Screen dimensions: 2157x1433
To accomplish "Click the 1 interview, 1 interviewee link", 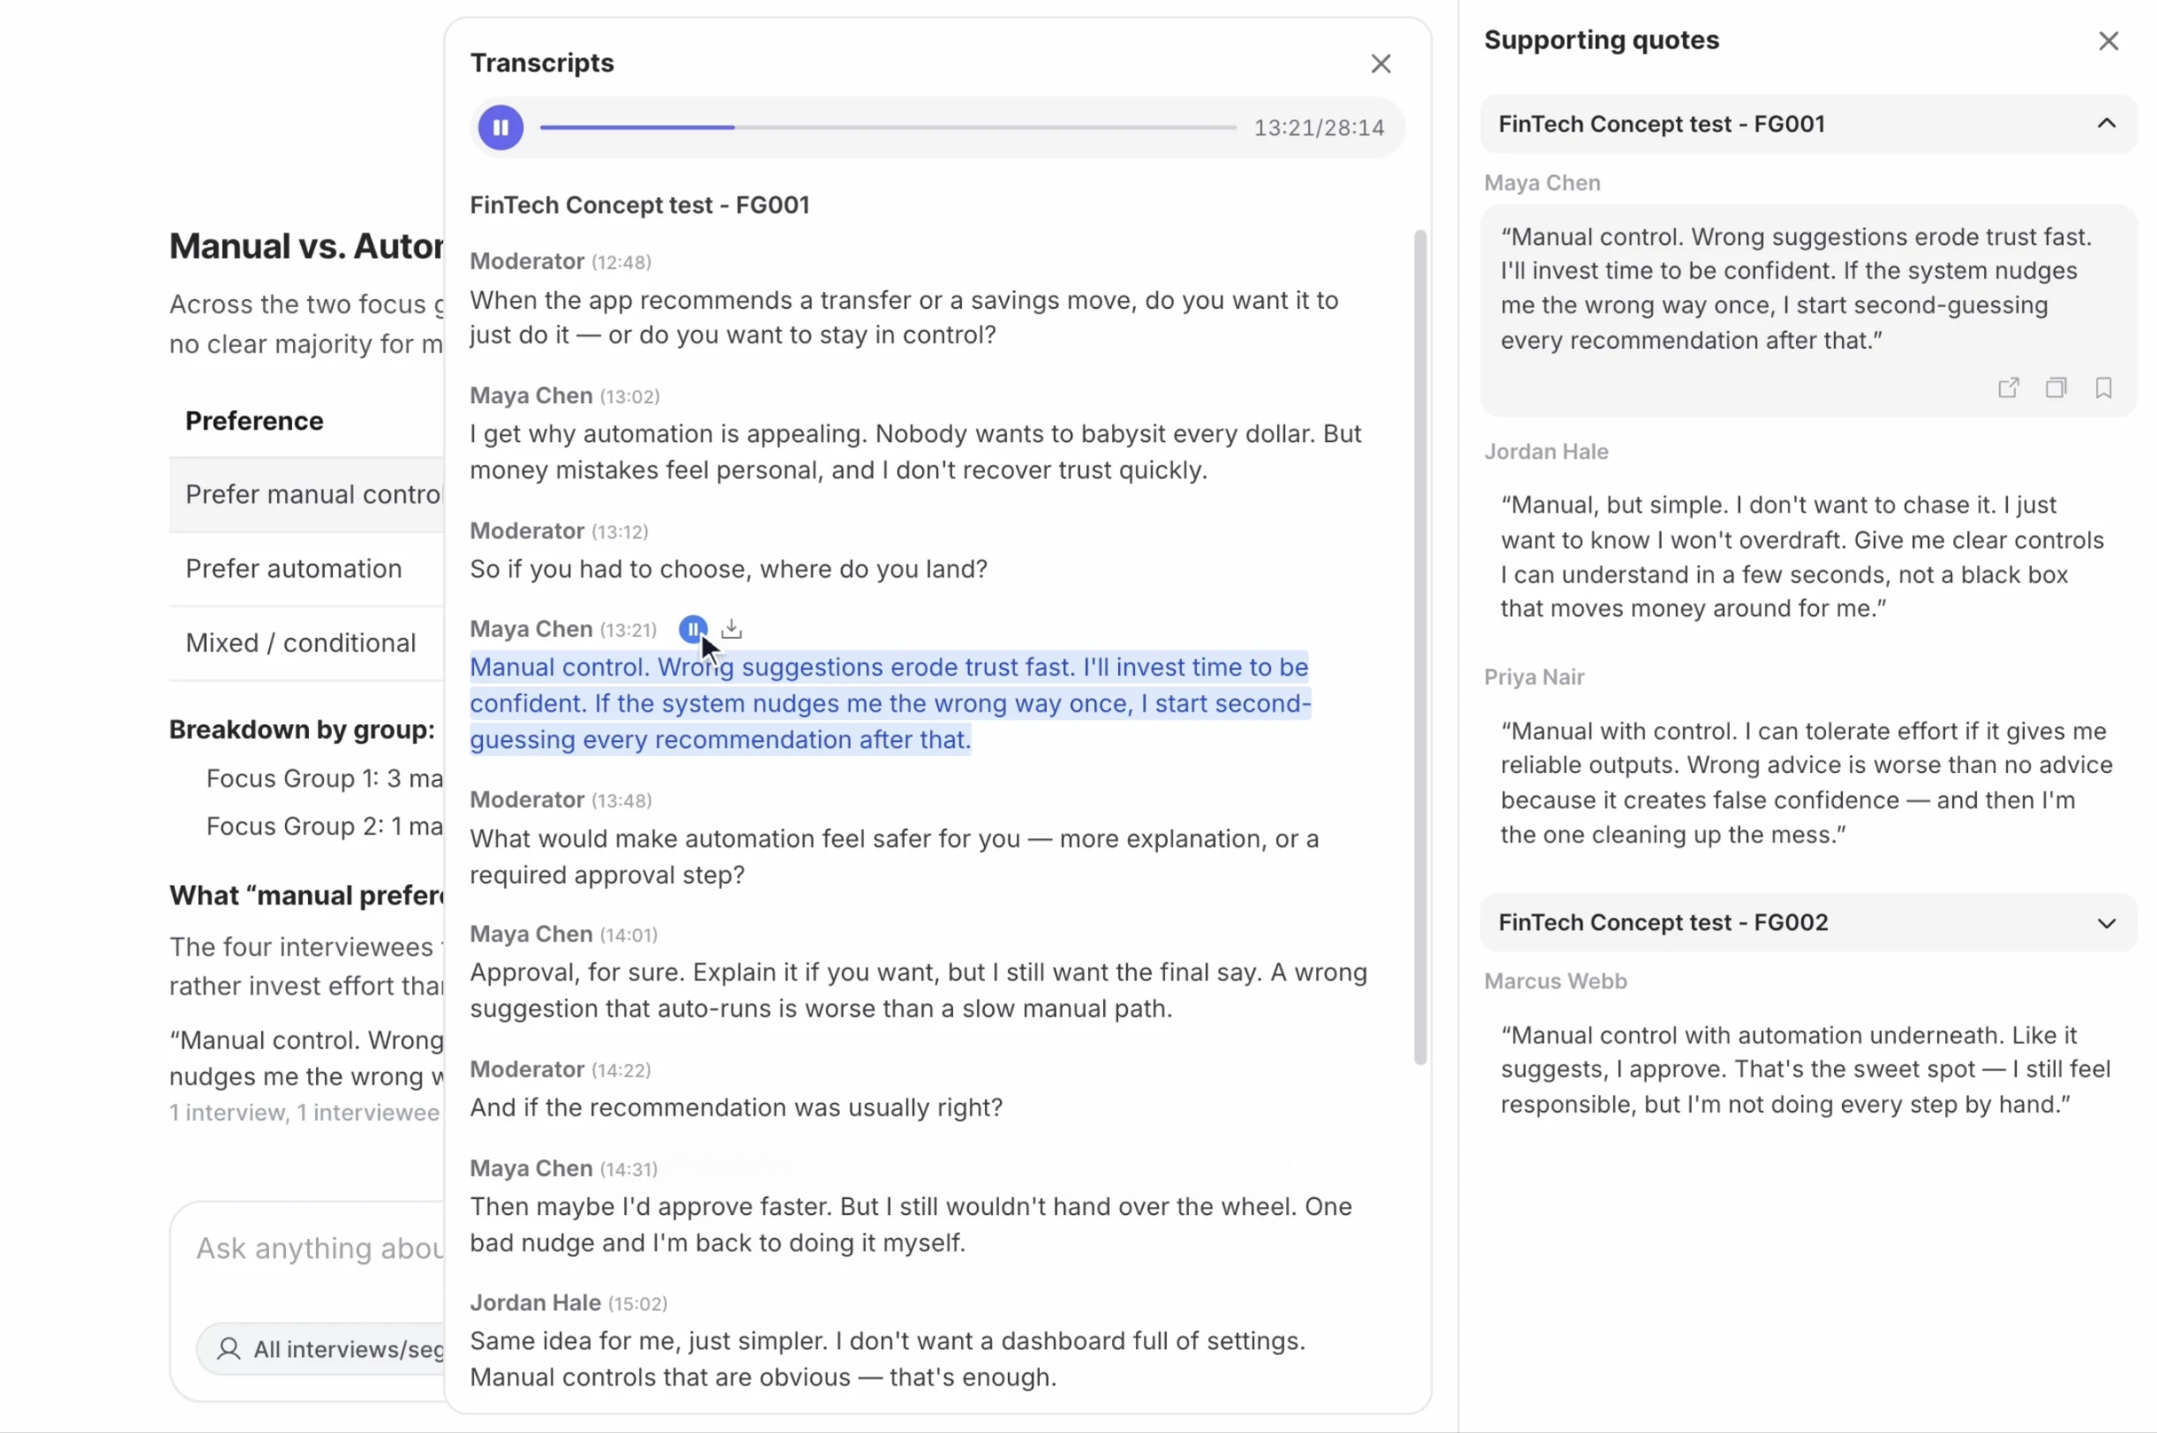I will point(304,1112).
